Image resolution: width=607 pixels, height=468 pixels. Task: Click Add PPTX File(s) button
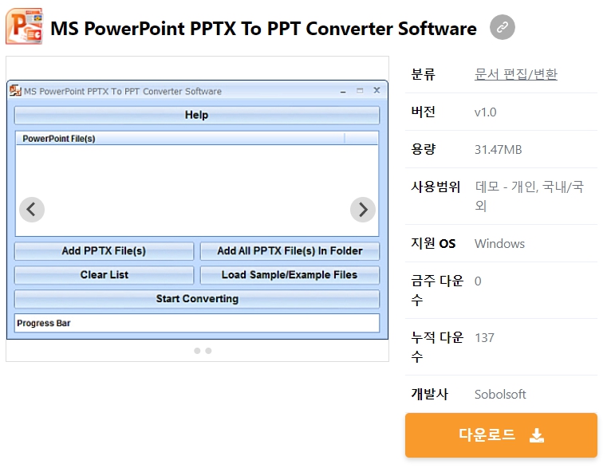coord(104,251)
